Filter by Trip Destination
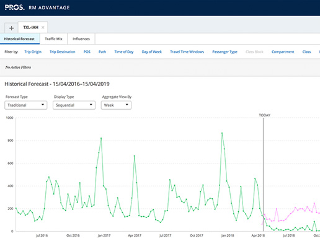This screenshot has width=320, height=241. [63, 52]
